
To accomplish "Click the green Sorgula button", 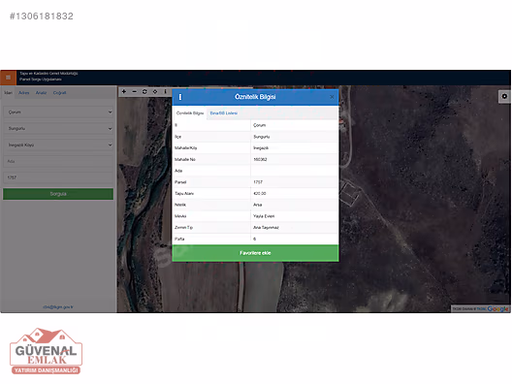I will coord(58,194).
